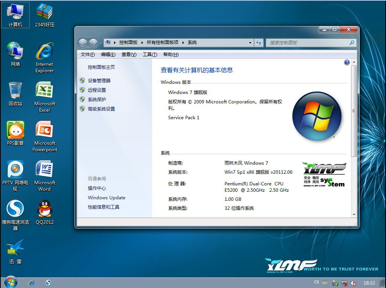Click the 搜索控制面板 search field
Screen dimensions: 386x288
[308, 43]
